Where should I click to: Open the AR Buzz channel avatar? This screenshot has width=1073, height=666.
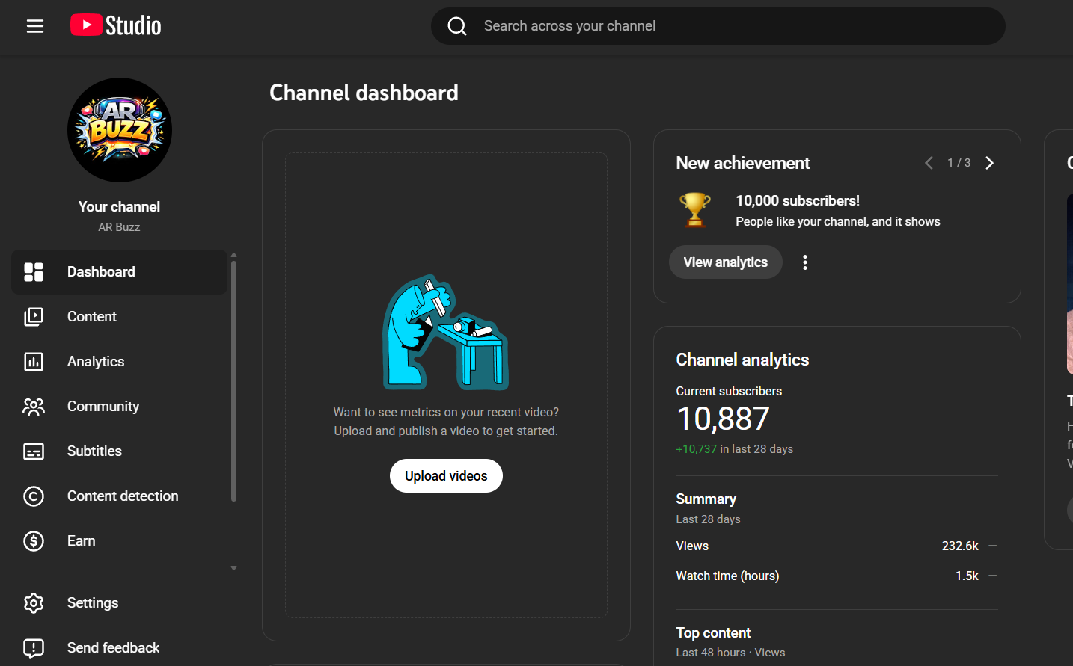click(120, 130)
